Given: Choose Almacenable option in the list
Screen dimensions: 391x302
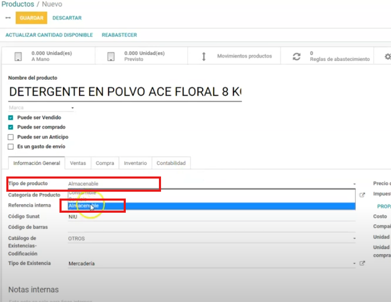Looking at the screenshot, I should pyautogui.click(x=212, y=206).
